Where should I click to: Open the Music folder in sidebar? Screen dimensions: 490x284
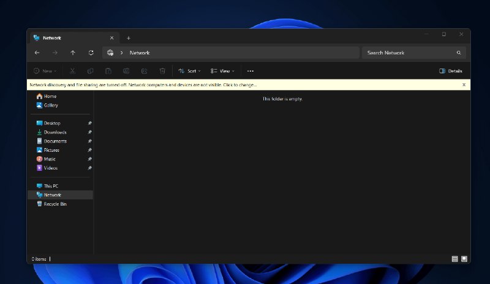[x=46, y=159]
